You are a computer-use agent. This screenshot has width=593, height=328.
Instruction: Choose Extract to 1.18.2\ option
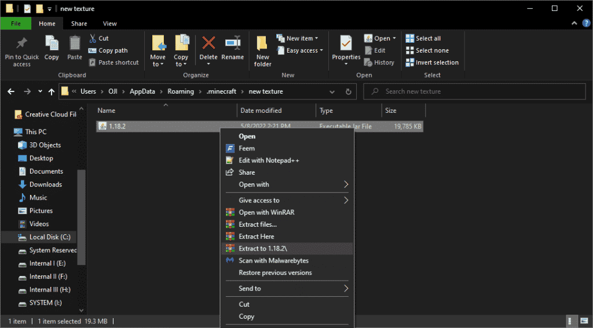coord(287,249)
